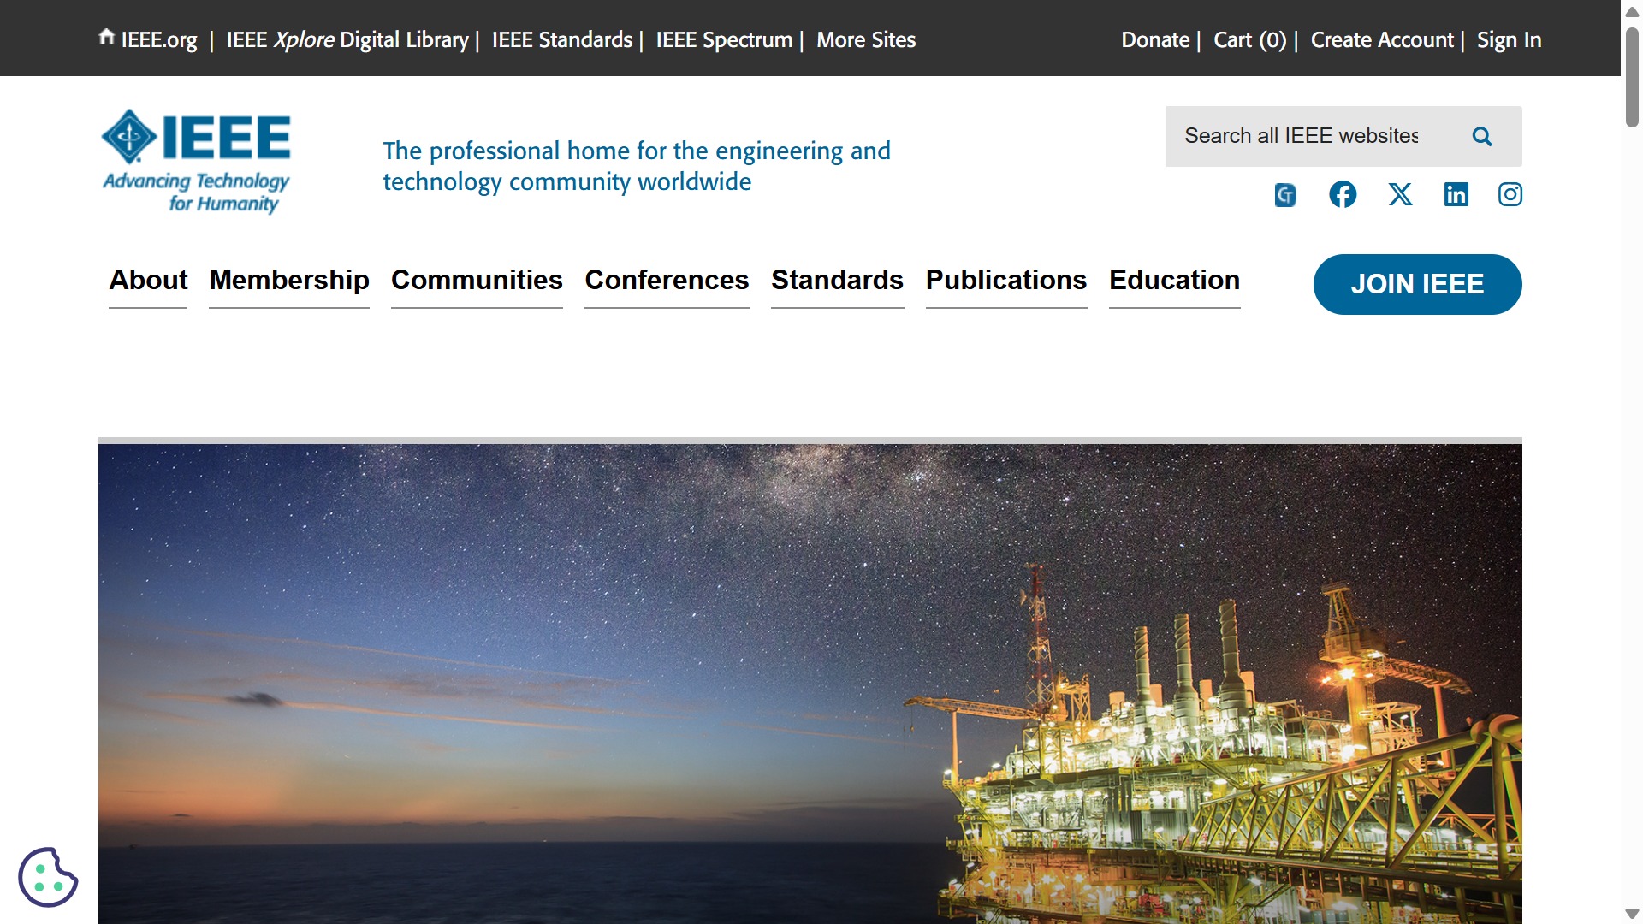Go to the Education menu
The width and height of the screenshot is (1643, 924).
pos(1174,281)
